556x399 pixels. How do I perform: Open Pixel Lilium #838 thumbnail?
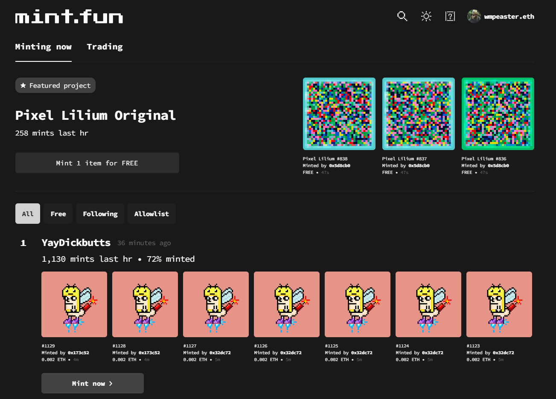tap(339, 114)
